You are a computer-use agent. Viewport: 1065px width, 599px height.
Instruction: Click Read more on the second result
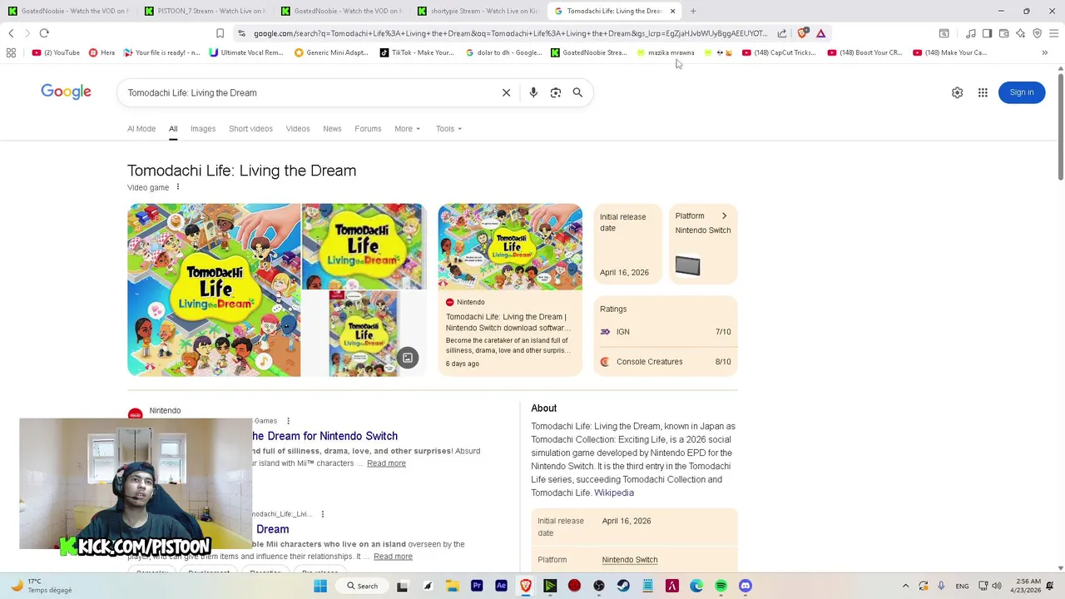tap(393, 557)
